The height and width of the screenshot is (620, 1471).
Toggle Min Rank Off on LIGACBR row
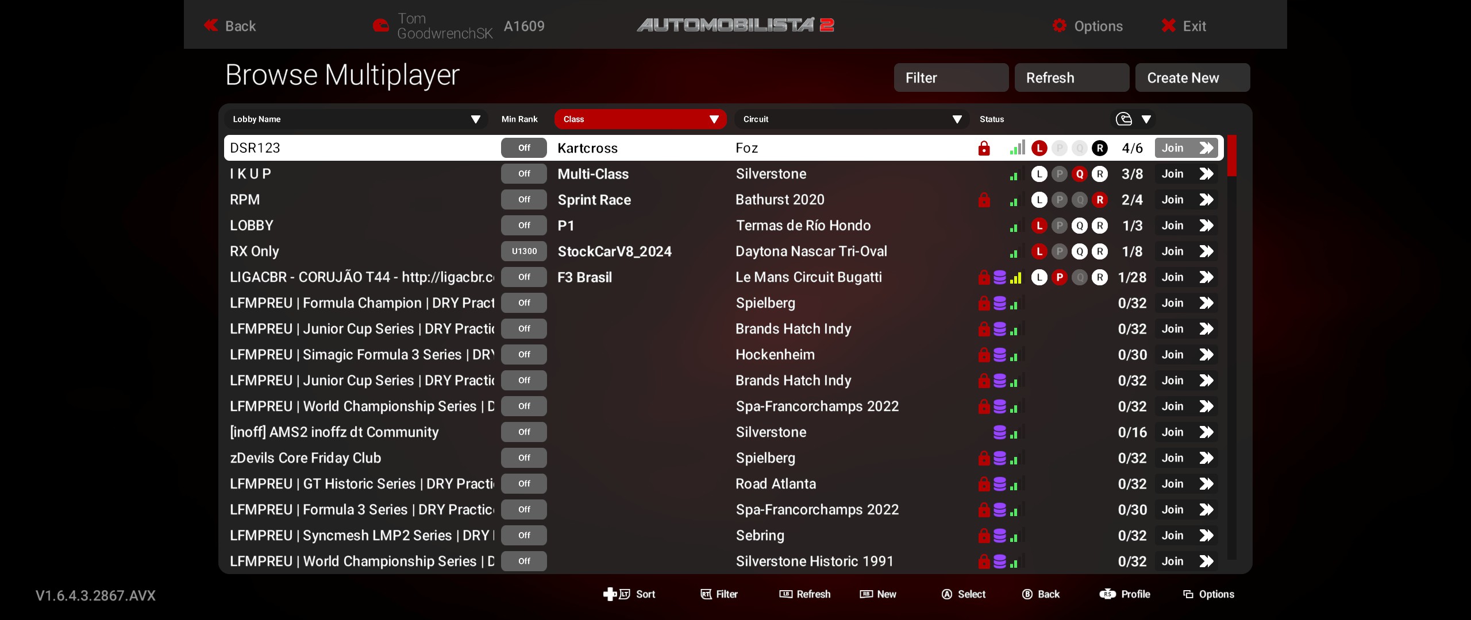[x=524, y=277]
